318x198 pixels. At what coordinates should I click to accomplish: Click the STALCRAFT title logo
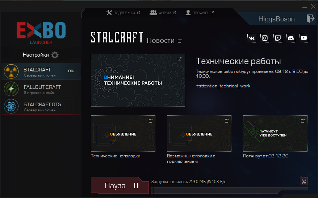tap(117, 37)
